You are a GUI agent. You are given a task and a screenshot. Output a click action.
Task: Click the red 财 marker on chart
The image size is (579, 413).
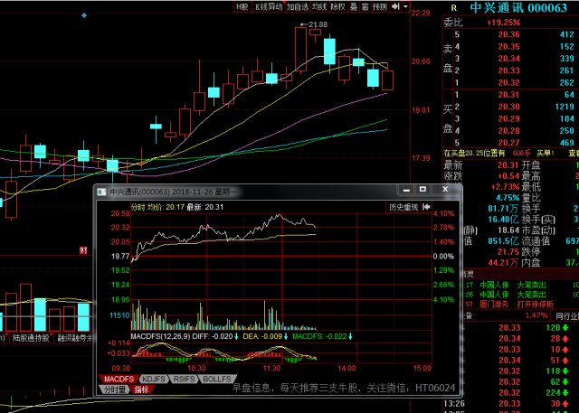pos(84,250)
